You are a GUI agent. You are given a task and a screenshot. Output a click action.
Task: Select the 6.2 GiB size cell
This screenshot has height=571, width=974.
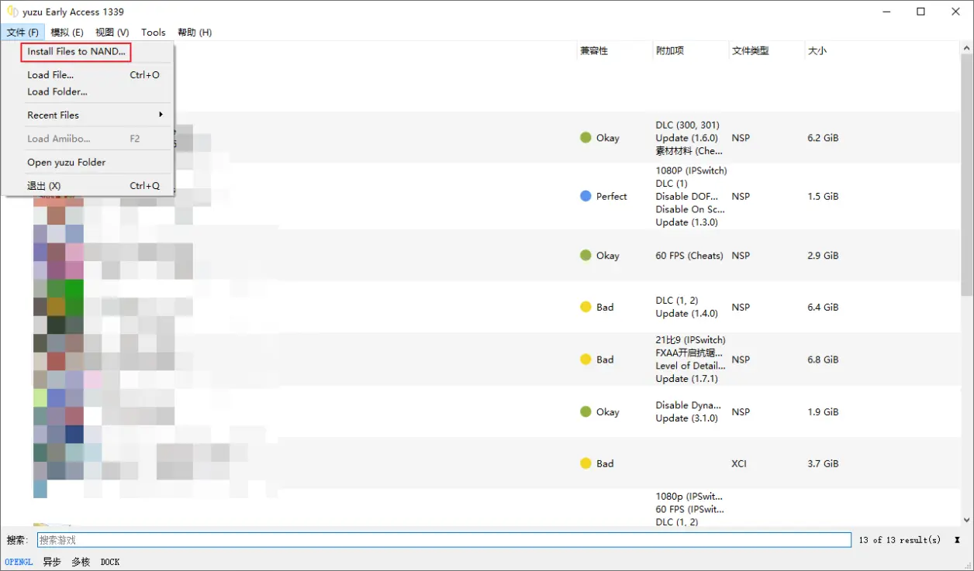click(x=823, y=138)
